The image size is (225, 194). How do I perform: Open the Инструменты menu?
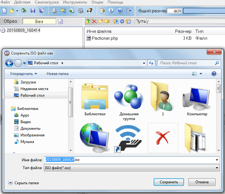point(75,2)
